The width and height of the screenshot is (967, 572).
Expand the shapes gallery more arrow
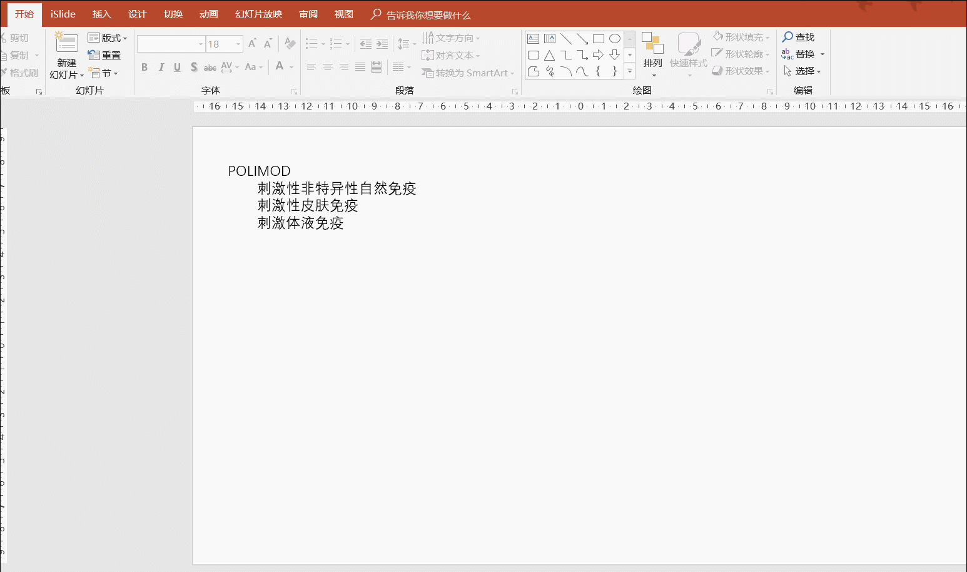pos(630,71)
